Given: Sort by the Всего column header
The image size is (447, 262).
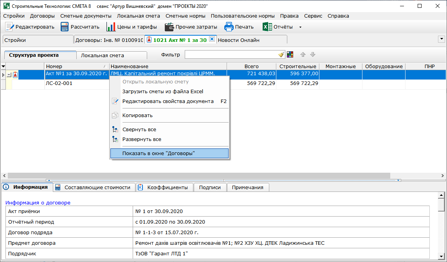Looking at the screenshot, I should 251,66.
